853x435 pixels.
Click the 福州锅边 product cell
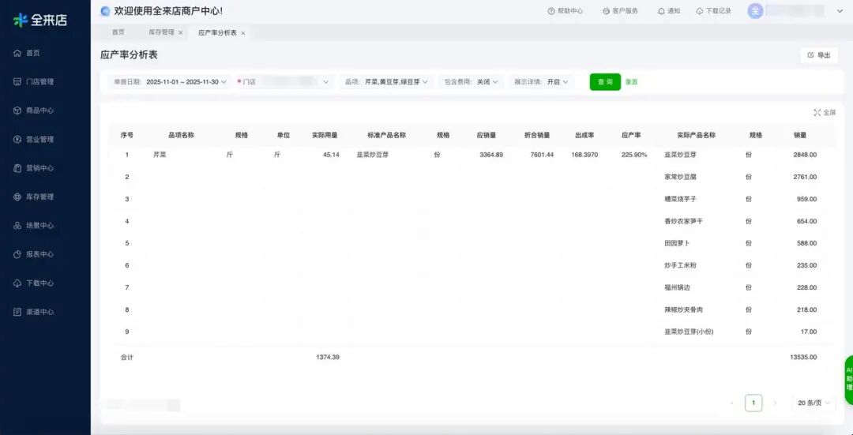coord(677,287)
